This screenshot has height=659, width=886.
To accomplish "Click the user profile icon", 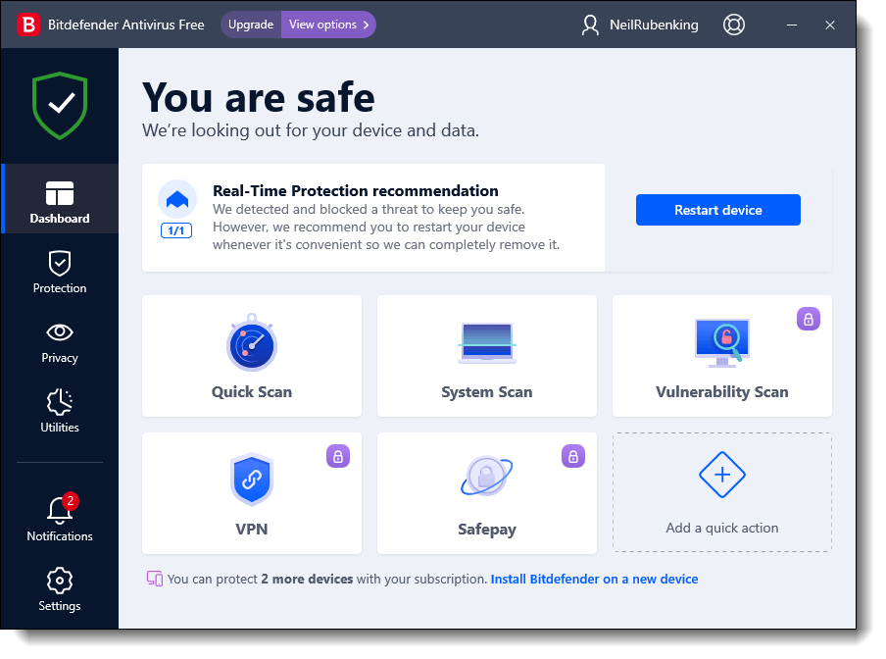I will point(590,25).
